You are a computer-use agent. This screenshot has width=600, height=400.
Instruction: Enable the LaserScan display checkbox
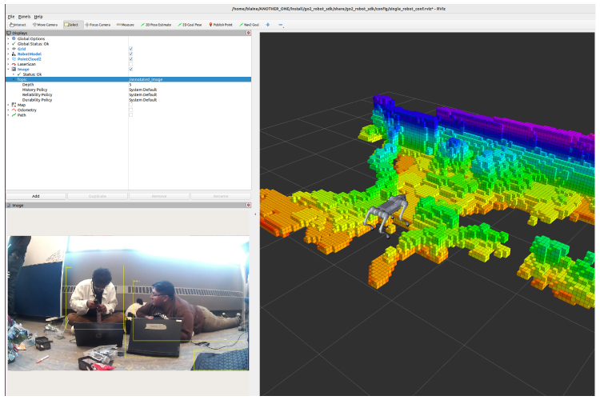pos(131,64)
